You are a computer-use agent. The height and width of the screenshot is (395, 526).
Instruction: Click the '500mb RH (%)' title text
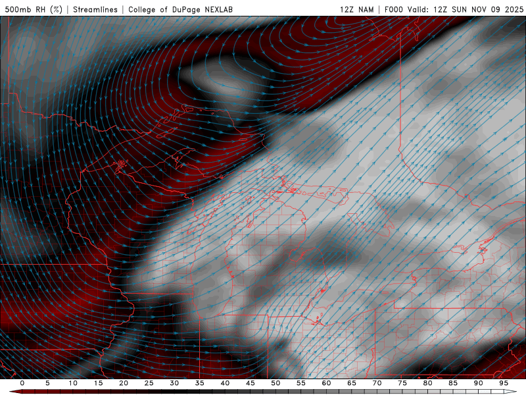[34, 9]
